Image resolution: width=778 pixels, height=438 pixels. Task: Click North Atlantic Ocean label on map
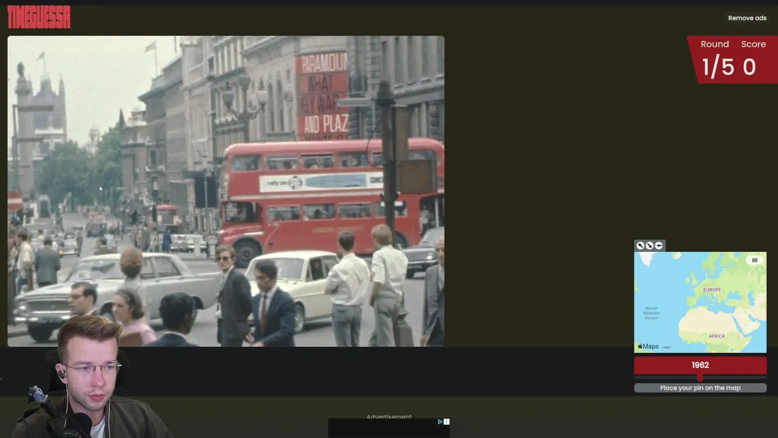click(x=651, y=313)
